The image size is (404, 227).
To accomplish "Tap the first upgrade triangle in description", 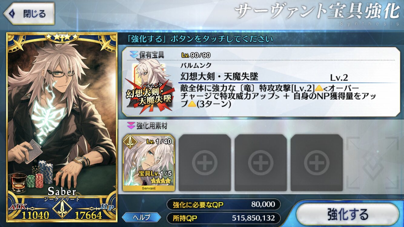I will 319,88.
